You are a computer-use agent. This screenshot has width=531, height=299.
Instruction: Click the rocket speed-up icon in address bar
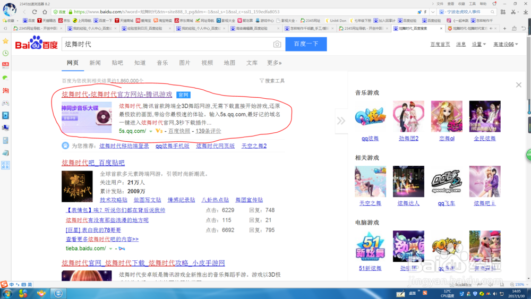click(x=419, y=12)
